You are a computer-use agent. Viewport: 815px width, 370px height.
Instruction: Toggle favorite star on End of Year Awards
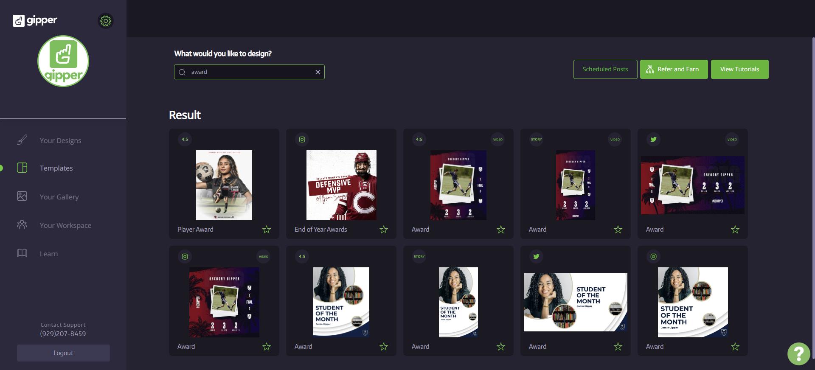point(384,230)
